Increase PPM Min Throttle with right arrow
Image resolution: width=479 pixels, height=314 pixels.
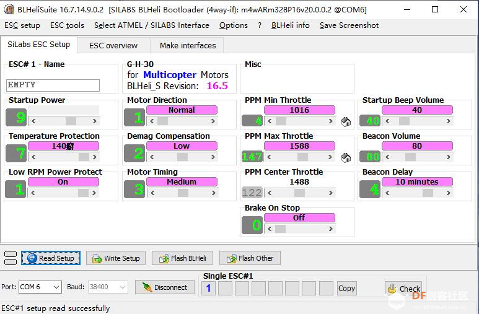(330, 121)
